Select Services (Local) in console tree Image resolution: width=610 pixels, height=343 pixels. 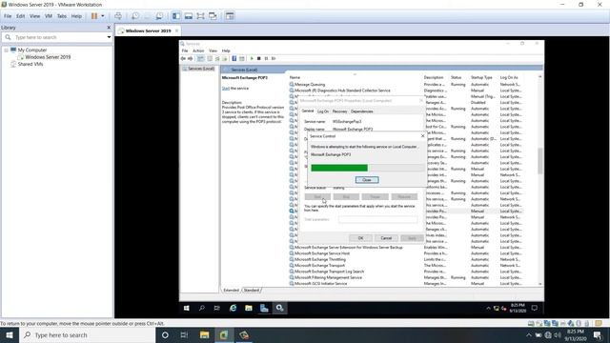201,69
